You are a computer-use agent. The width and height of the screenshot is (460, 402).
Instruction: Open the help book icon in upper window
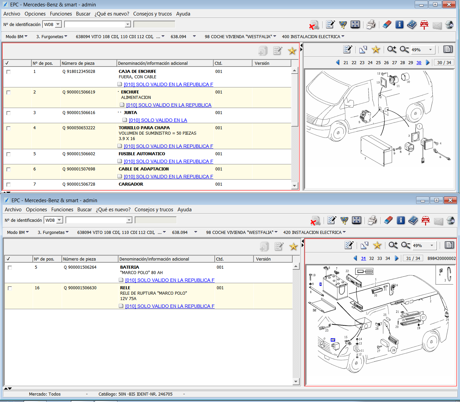412,24
